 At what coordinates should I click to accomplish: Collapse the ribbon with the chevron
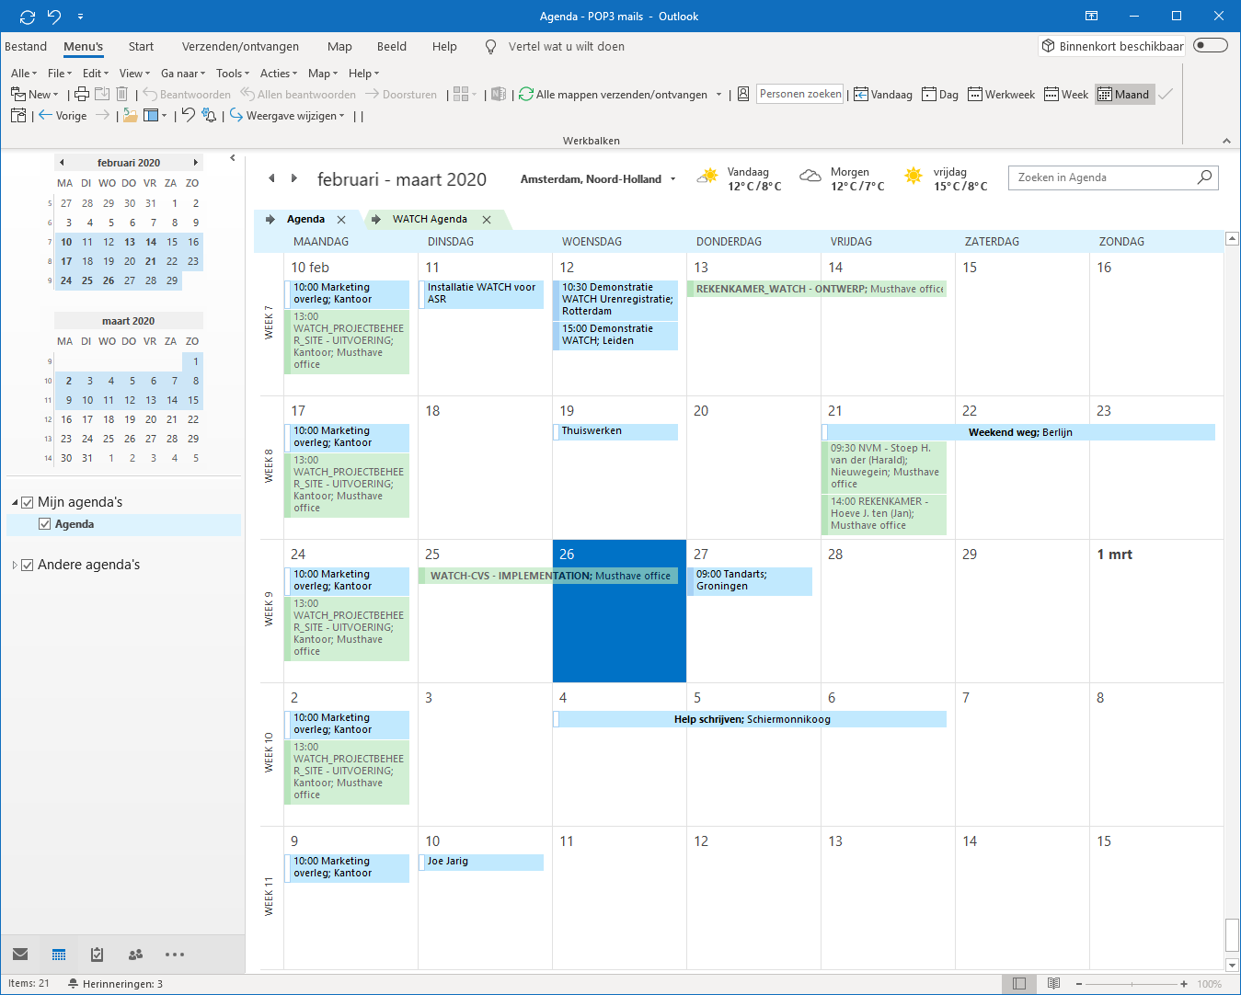coord(1226,141)
